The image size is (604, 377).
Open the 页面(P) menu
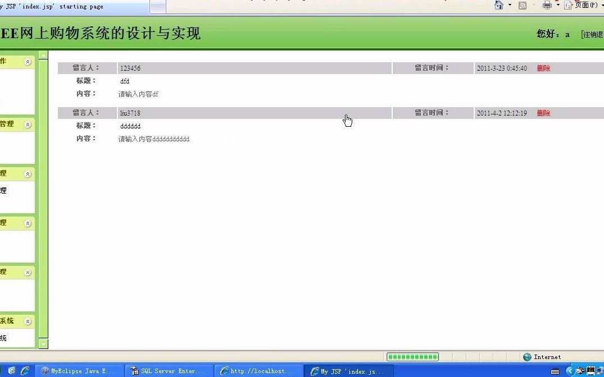(x=586, y=5)
